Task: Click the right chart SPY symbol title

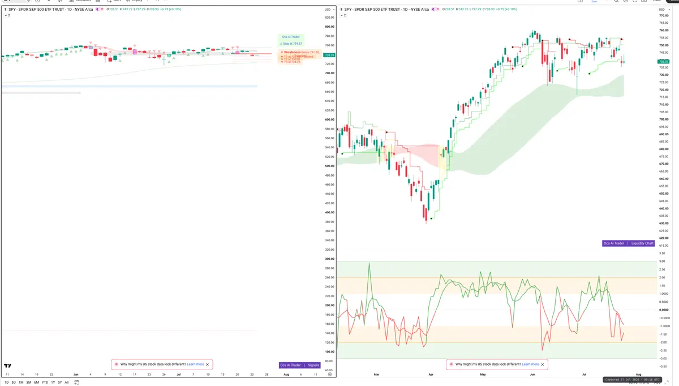Action: (x=386, y=10)
